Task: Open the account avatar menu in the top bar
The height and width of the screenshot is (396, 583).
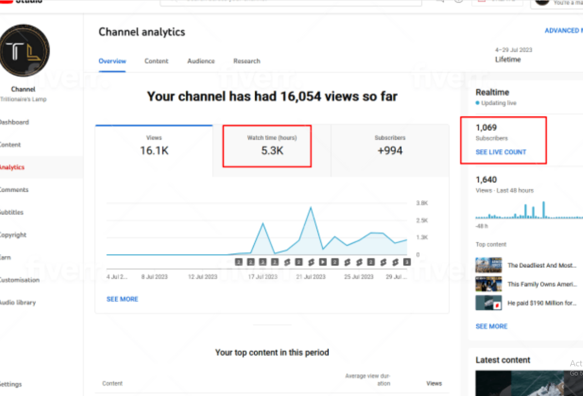Action: pos(542,1)
